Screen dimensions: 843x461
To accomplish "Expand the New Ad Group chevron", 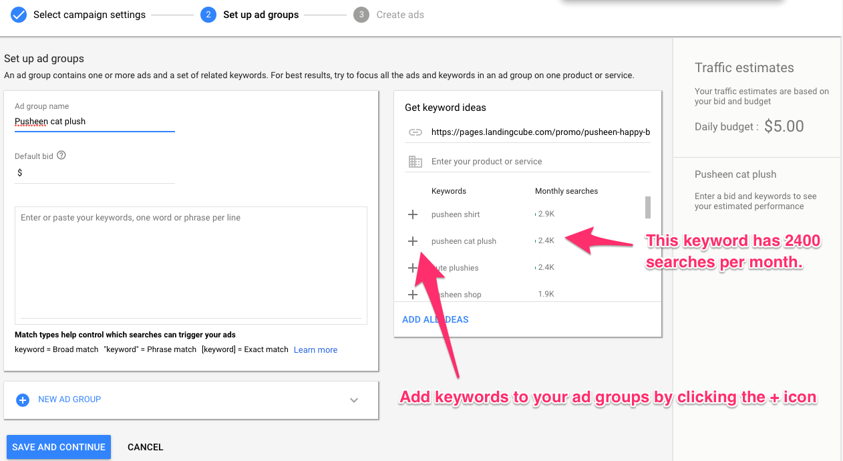I will pos(354,400).
